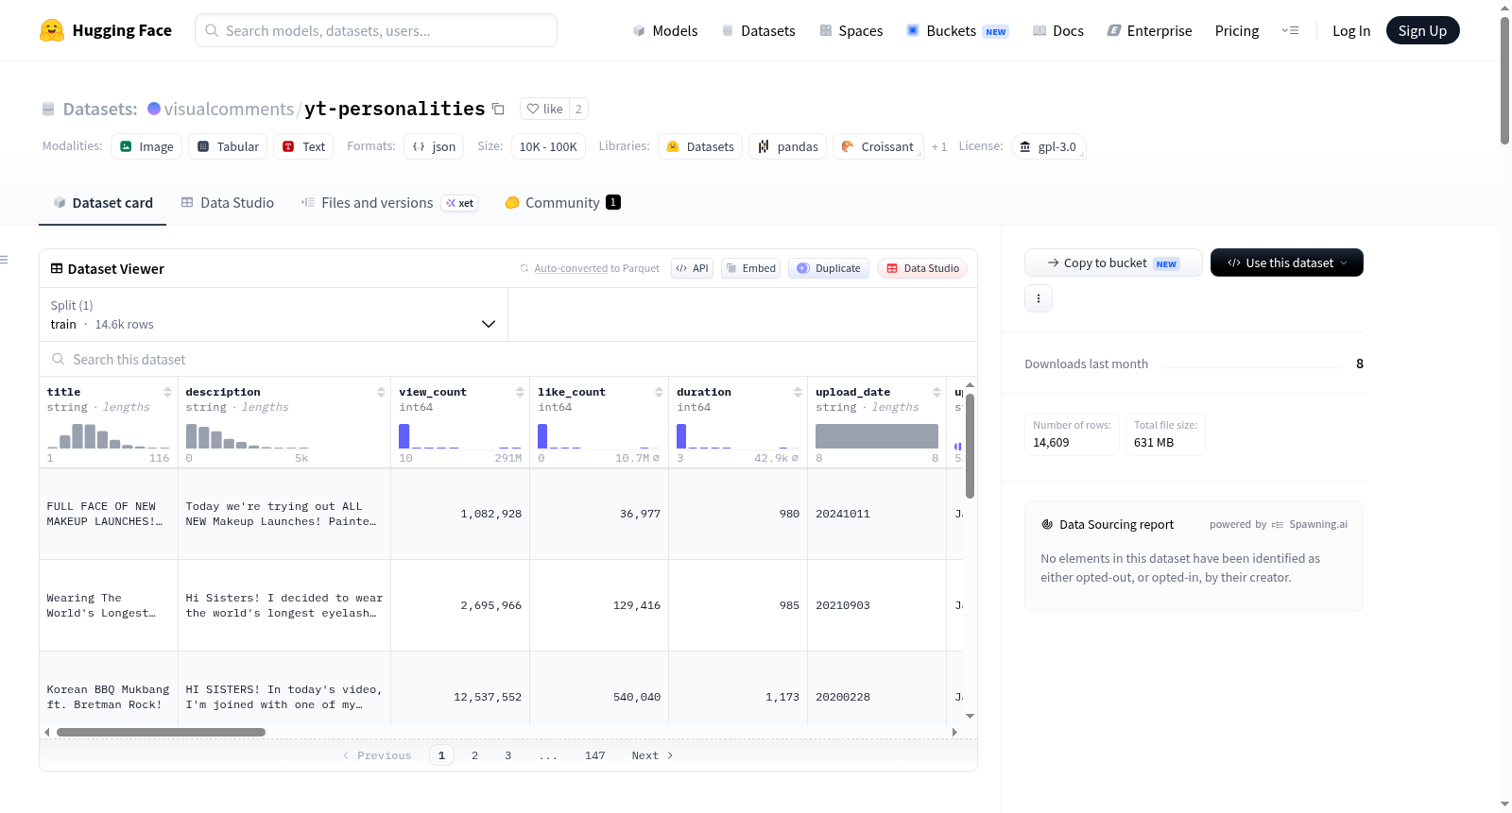Open Data Studio from the viewer header
The height and width of the screenshot is (813, 1512).
click(922, 268)
